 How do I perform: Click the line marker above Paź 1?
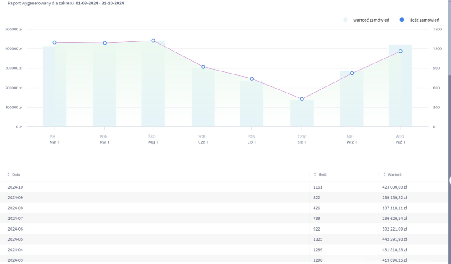[x=400, y=52]
